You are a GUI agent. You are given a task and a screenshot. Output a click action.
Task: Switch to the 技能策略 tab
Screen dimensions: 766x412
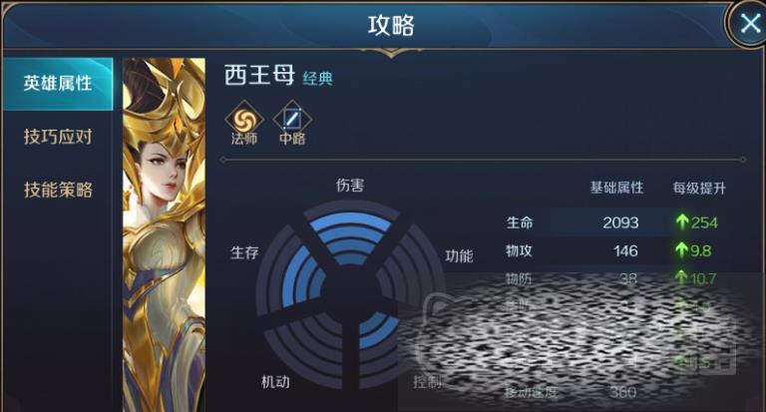pos(58,190)
